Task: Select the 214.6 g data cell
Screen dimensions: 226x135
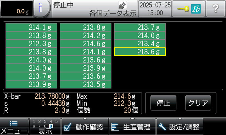Action: [x=85, y=43]
